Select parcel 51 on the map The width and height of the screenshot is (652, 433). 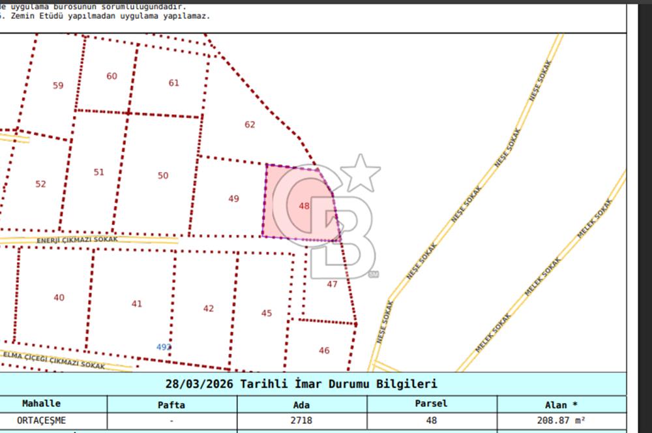click(98, 172)
